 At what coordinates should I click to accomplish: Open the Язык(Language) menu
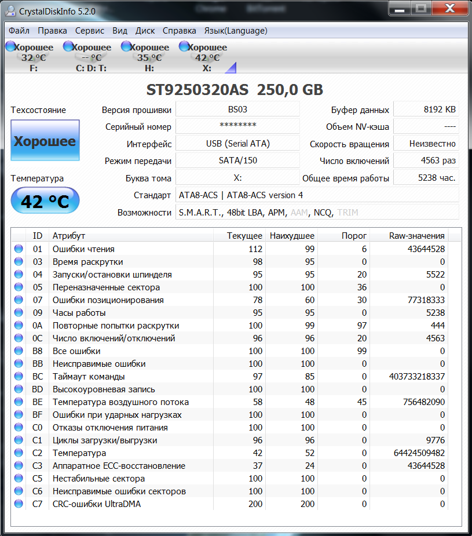(x=236, y=31)
